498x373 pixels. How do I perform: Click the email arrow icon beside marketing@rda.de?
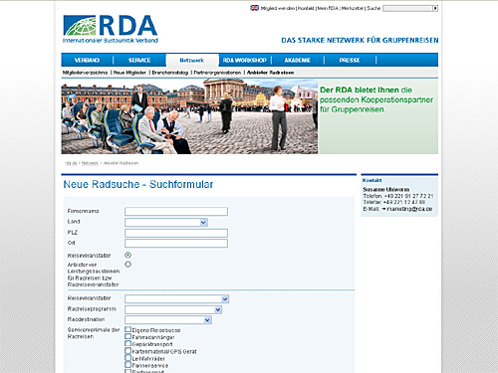tap(383, 209)
